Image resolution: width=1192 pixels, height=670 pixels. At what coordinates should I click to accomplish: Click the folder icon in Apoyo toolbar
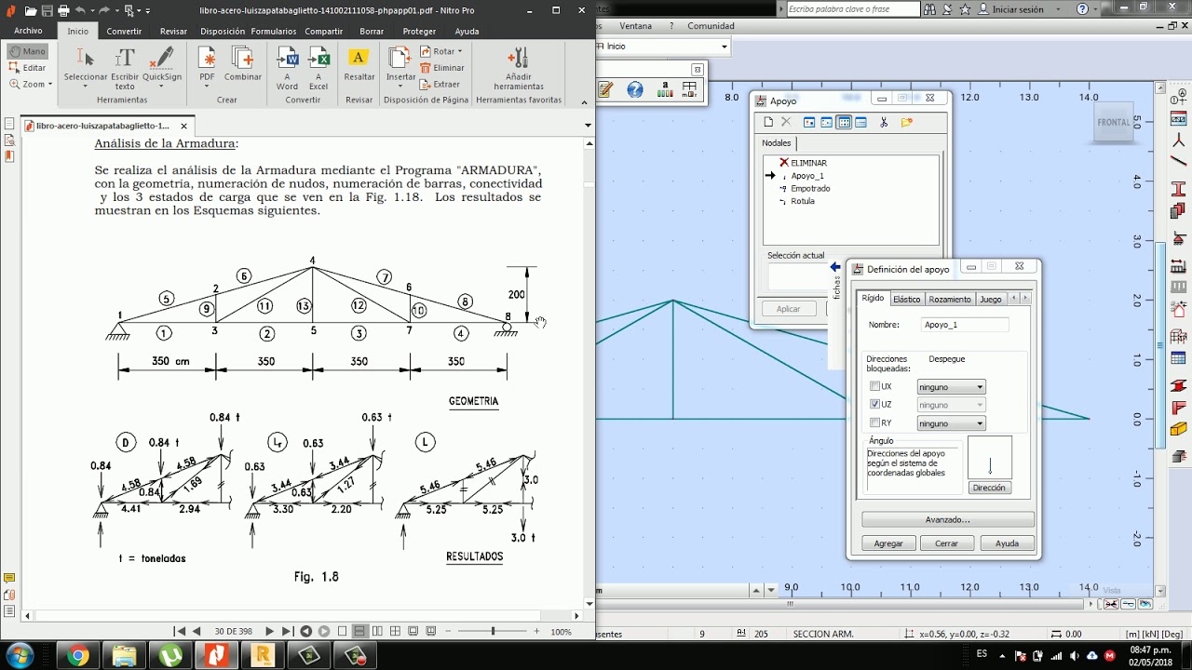[x=907, y=122]
